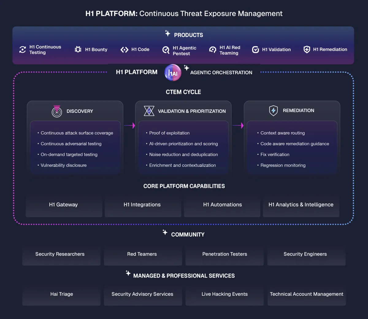Click the Hai gradient sphere logo
368x319 pixels.
pyautogui.click(x=173, y=73)
